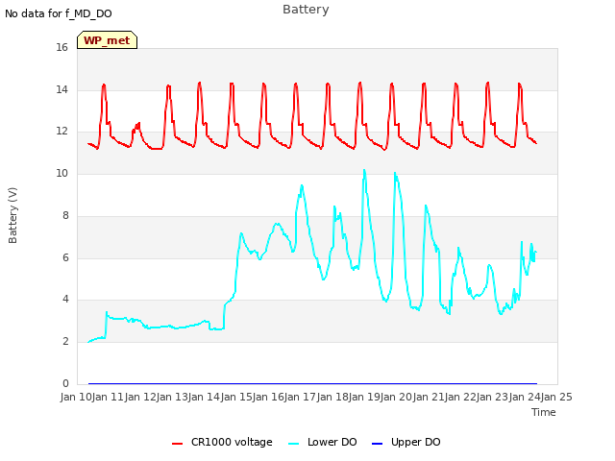
Task: Click the Jan 15 x-axis tick label
Action: tap(236, 397)
